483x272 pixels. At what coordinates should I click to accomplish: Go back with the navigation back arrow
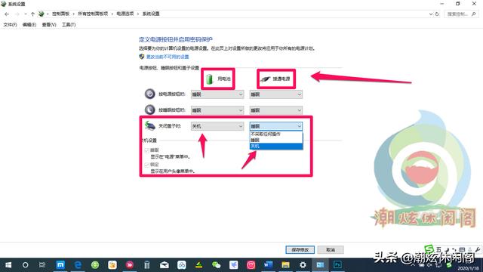click(7, 14)
